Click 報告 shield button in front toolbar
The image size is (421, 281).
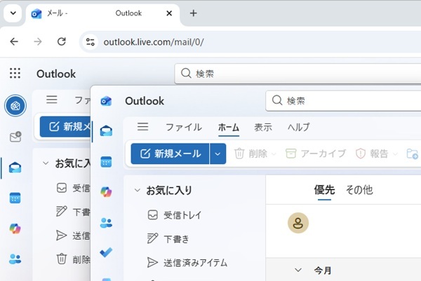tap(373, 153)
